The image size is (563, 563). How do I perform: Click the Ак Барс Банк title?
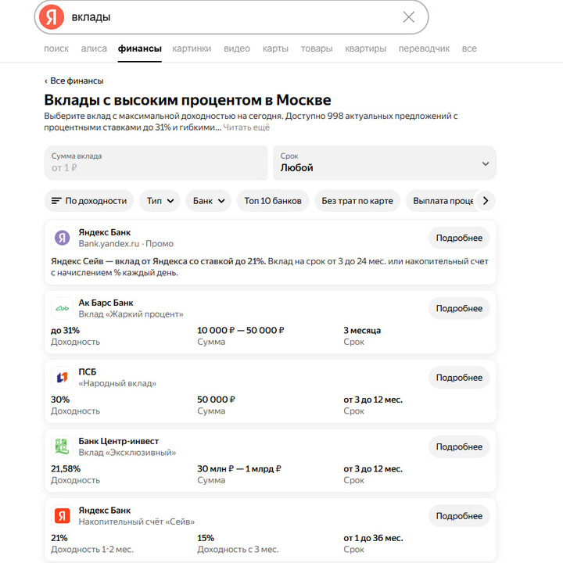click(106, 303)
